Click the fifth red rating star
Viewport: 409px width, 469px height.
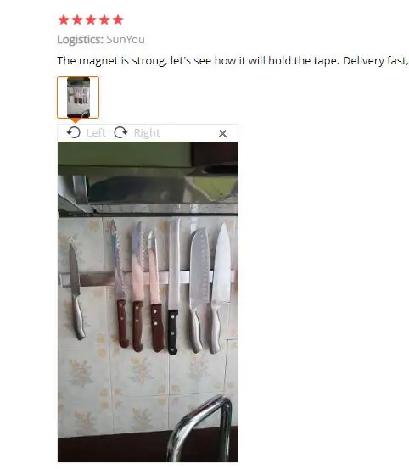[118, 20]
